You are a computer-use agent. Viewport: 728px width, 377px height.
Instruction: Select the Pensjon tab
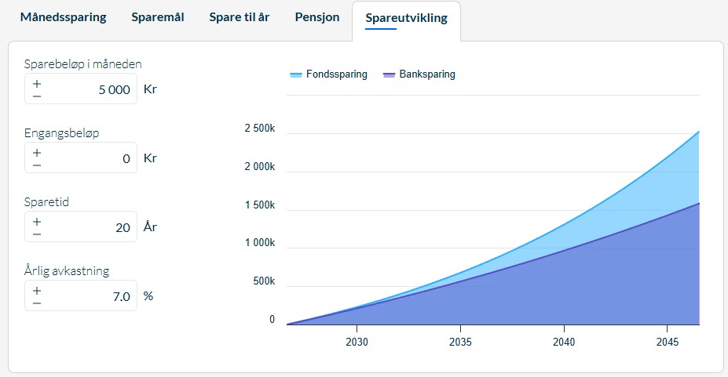pyautogui.click(x=317, y=17)
